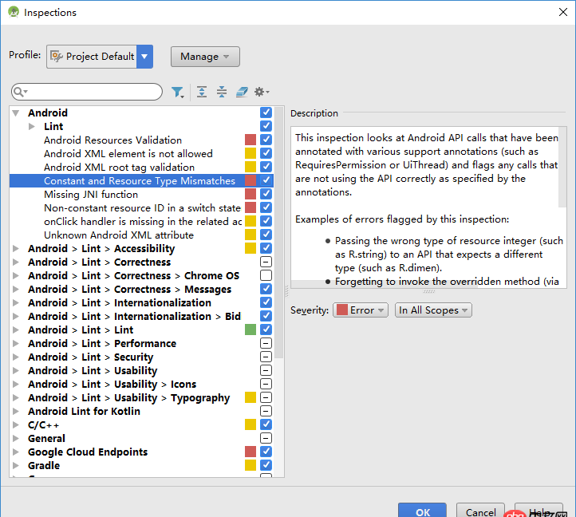Click the Expand All tree icon
Viewport: 576px width, 517px height.
coord(202,92)
